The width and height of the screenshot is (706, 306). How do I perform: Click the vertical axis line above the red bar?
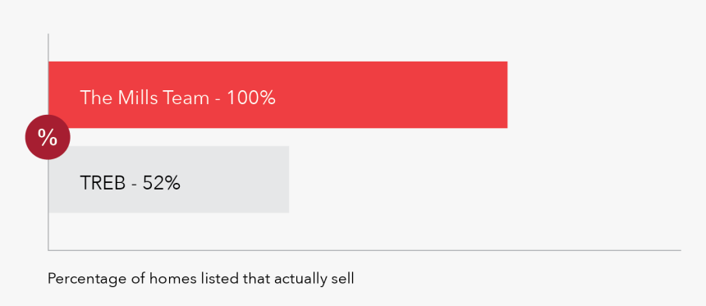[48, 48]
